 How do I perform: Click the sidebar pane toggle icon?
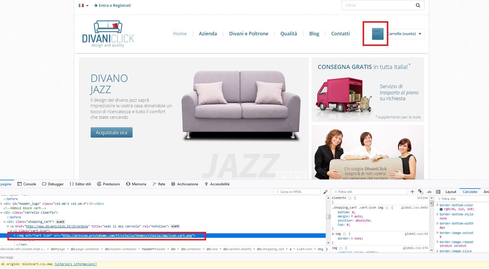tap(438, 192)
